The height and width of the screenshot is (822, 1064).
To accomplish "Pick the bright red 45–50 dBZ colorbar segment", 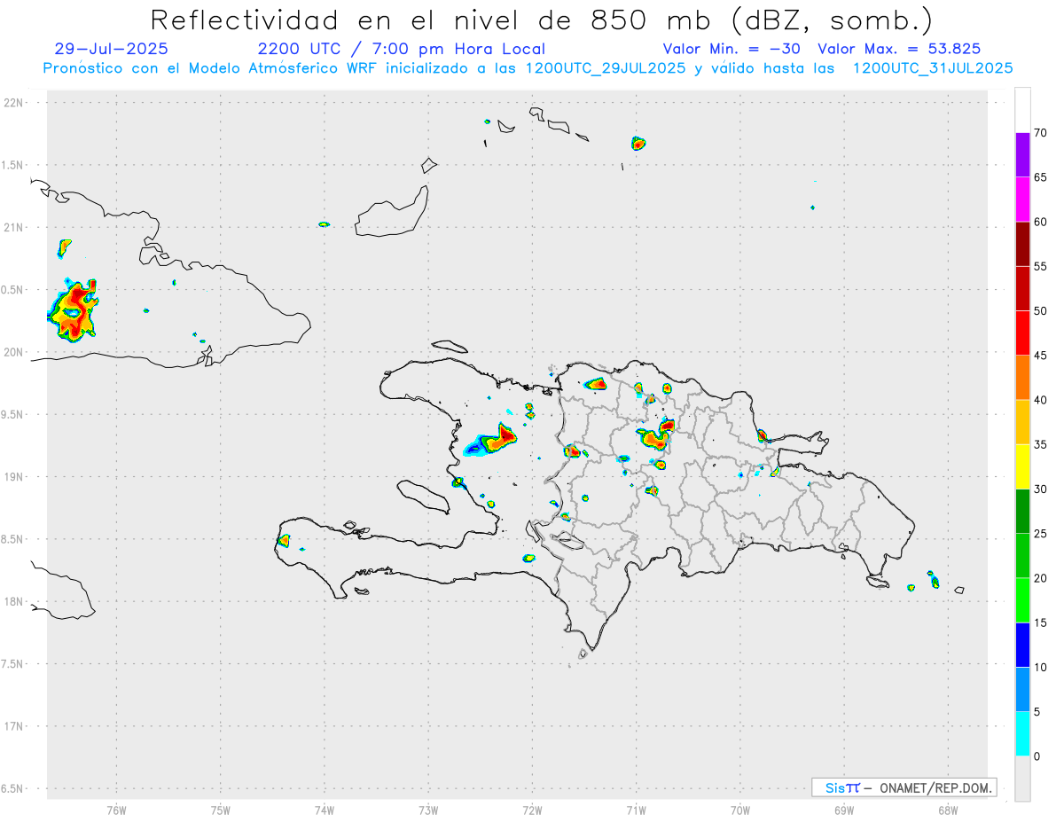I will (1022, 333).
